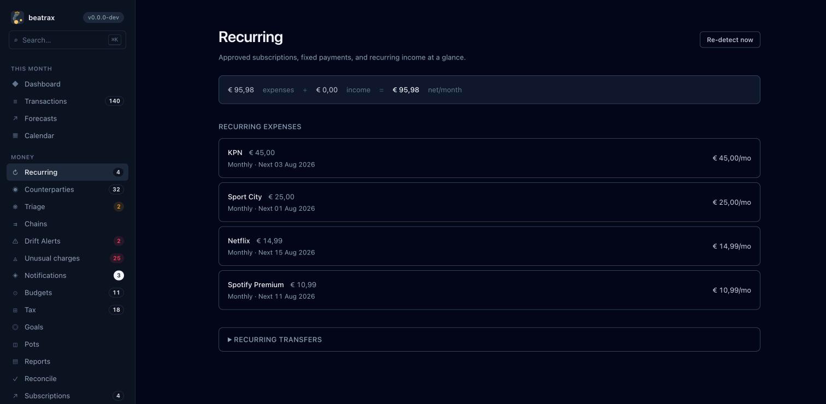826x404 pixels.
Task: Click the Tax grid icon
Action: coord(15,310)
